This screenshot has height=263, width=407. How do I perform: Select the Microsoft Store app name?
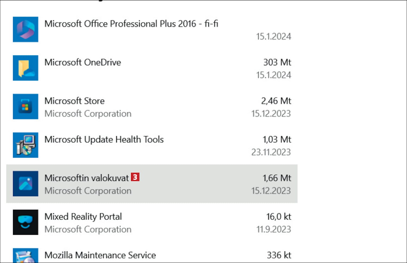click(75, 101)
